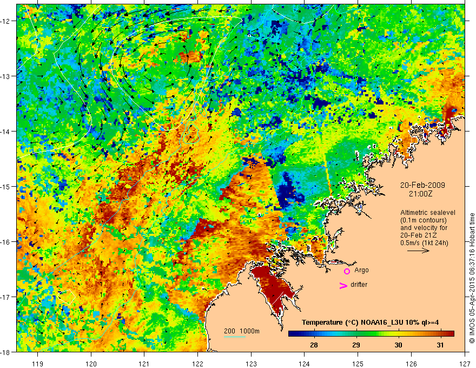476x368 pixels.
Task: Click the '28' colorbar tick label
Action: 314,345
